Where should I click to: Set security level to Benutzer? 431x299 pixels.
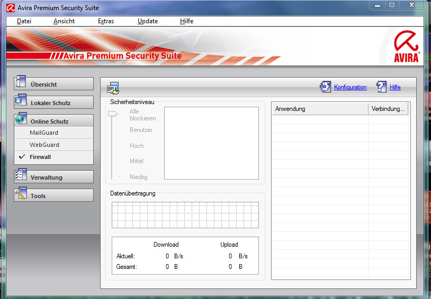[x=141, y=130]
